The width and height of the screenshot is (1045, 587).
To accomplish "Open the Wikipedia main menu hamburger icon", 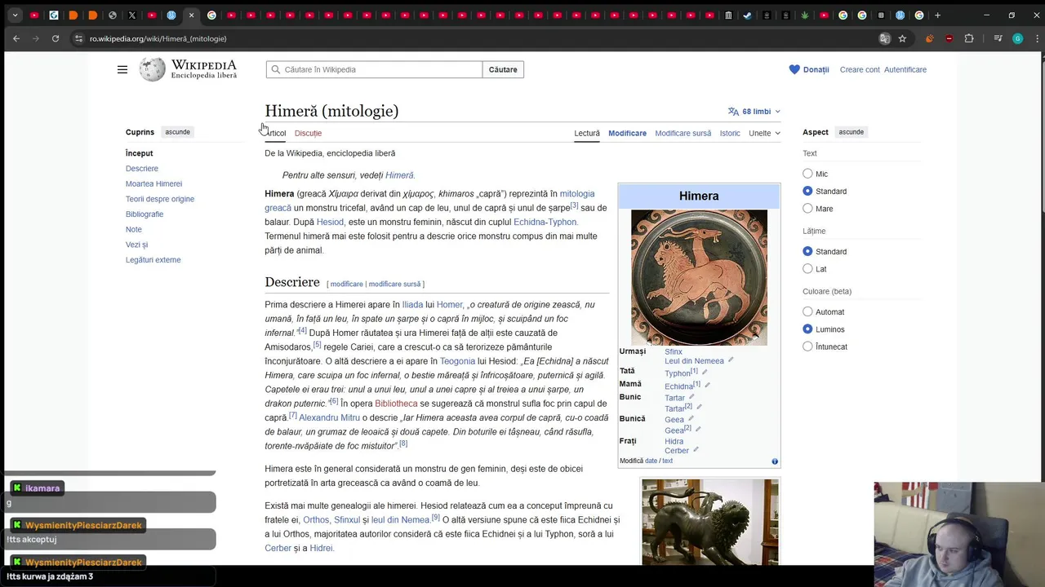I will click(122, 69).
